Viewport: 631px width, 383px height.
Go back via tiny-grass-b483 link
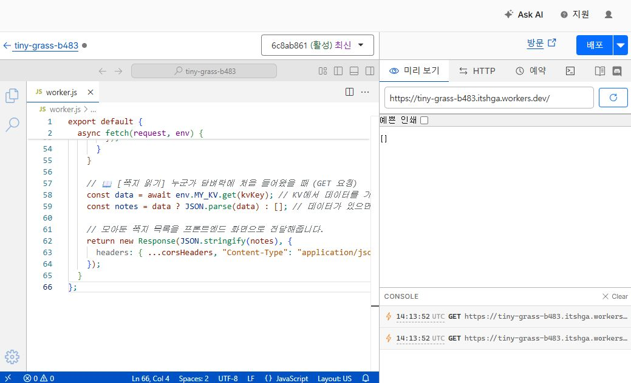pyautogui.click(x=41, y=45)
